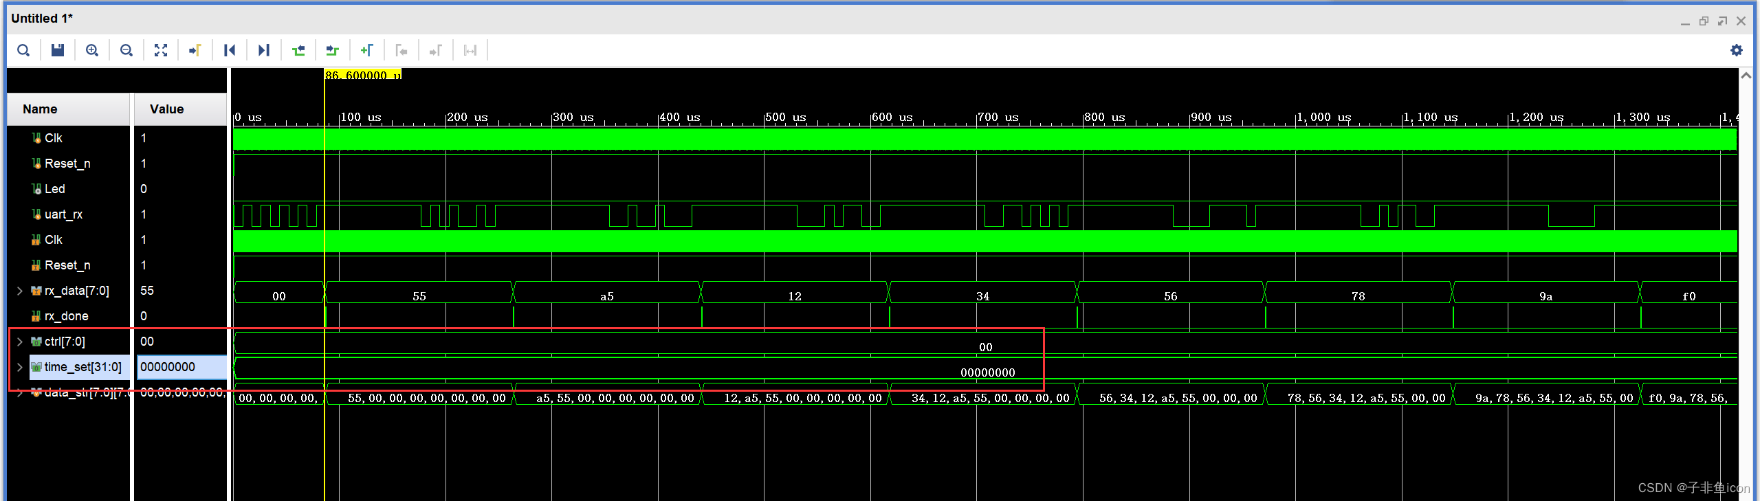Viewport: 1760px width, 501px height.
Task: Close the Untitled 1 waveform panel
Action: click(x=1741, y=21)
